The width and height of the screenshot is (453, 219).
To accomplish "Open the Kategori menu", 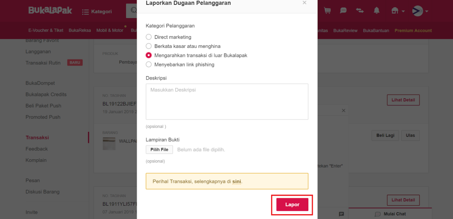I will point(97,12).
